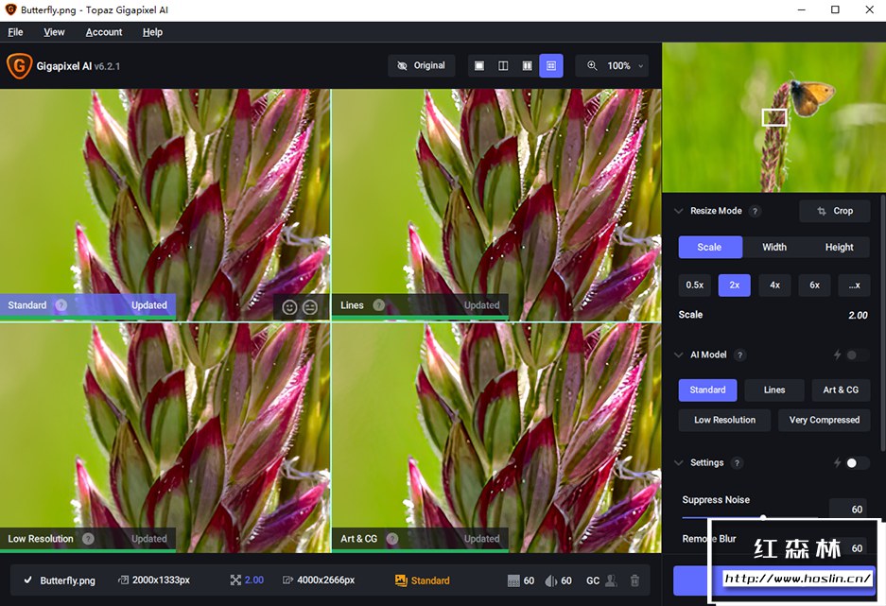The image size is (886, 606).
Task: Choose the custom ...x scale option
Action: coord(854,286)
